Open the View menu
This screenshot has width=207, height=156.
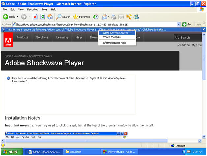coord(21,9)
